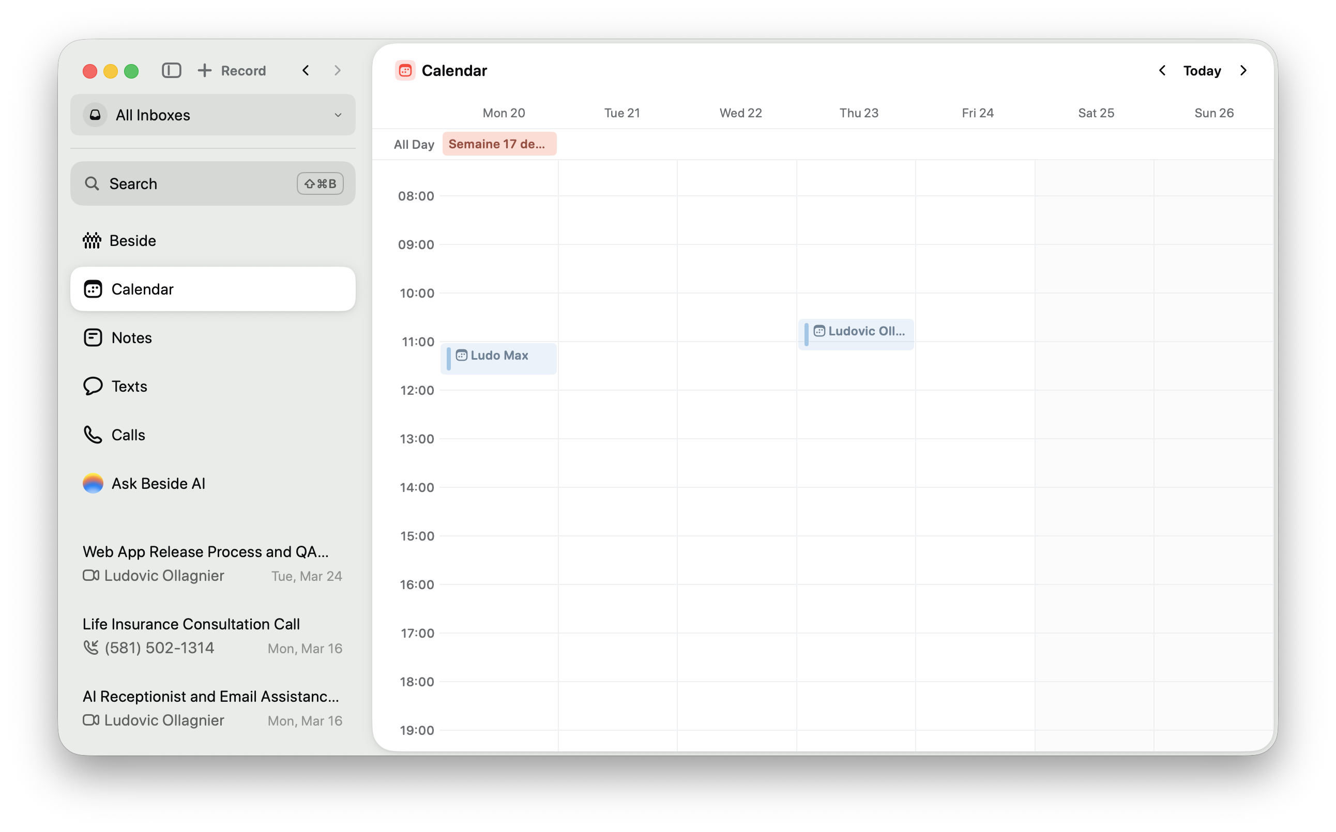Click the (581) 502-1314 phone number
This screenshot has width=1336, height=832.
[159, 648]
